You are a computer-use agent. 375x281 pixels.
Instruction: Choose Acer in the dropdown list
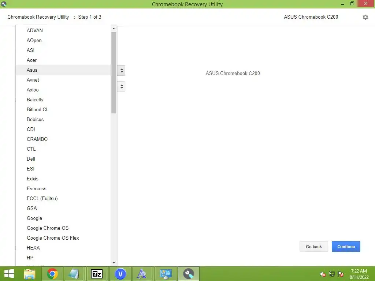click(63, 60)
